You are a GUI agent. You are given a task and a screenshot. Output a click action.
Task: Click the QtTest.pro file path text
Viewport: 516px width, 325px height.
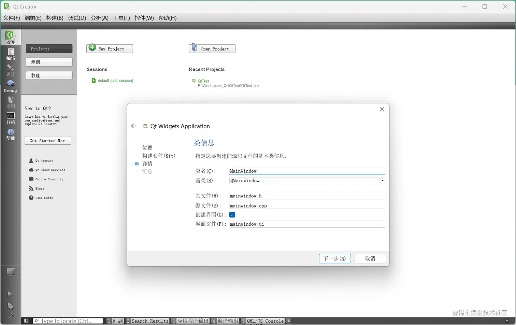[228, 86]
